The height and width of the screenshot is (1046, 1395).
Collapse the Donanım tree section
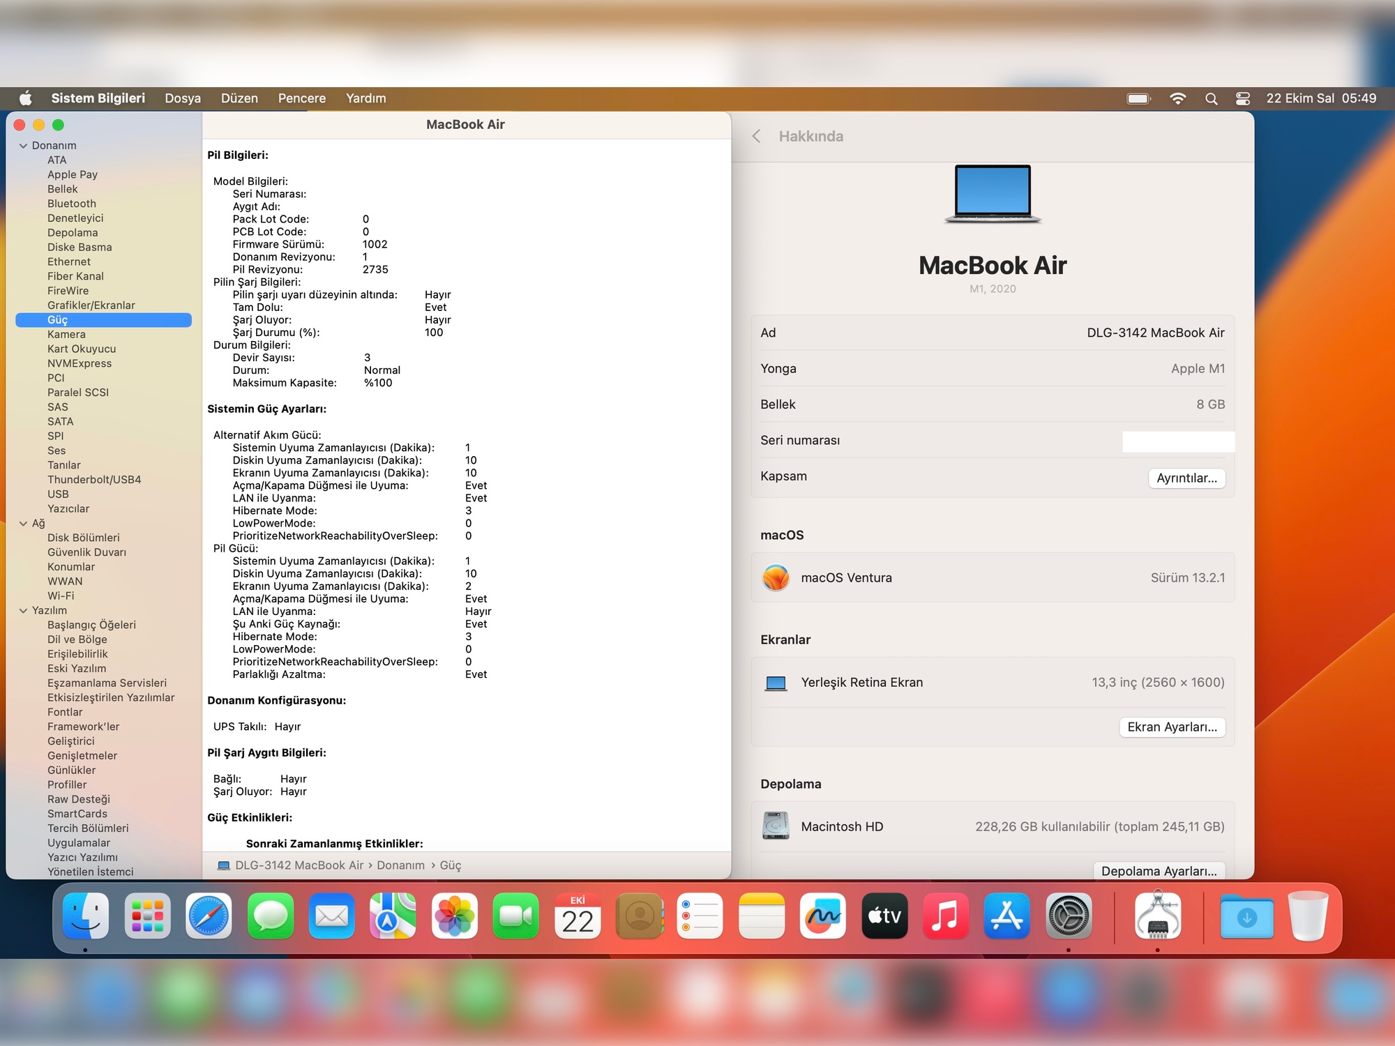click(x=23, y=146)
